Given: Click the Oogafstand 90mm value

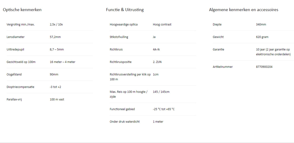Looking at the screenshot, I should [54, 74].
